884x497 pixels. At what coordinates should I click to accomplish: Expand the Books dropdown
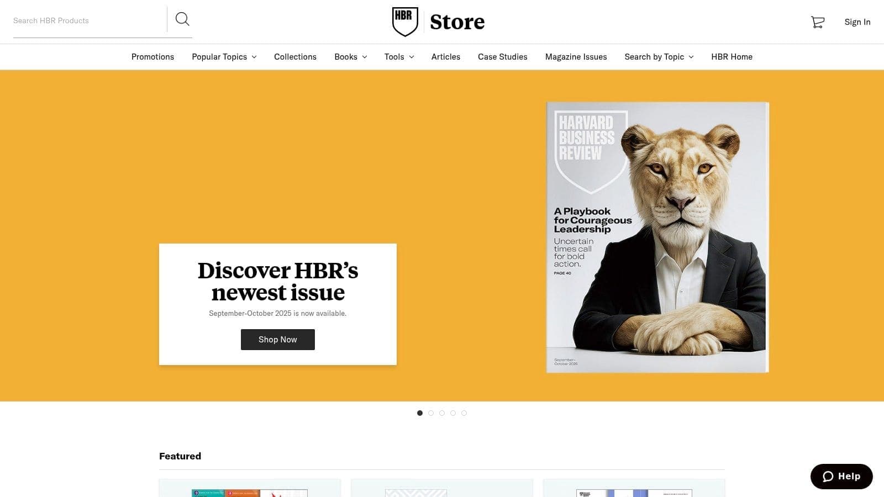click(350, 56)
